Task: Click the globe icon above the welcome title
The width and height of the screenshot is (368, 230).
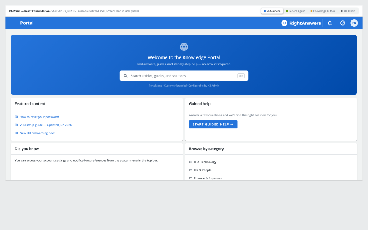Action: pyautogui.click(x=184, y=47)
